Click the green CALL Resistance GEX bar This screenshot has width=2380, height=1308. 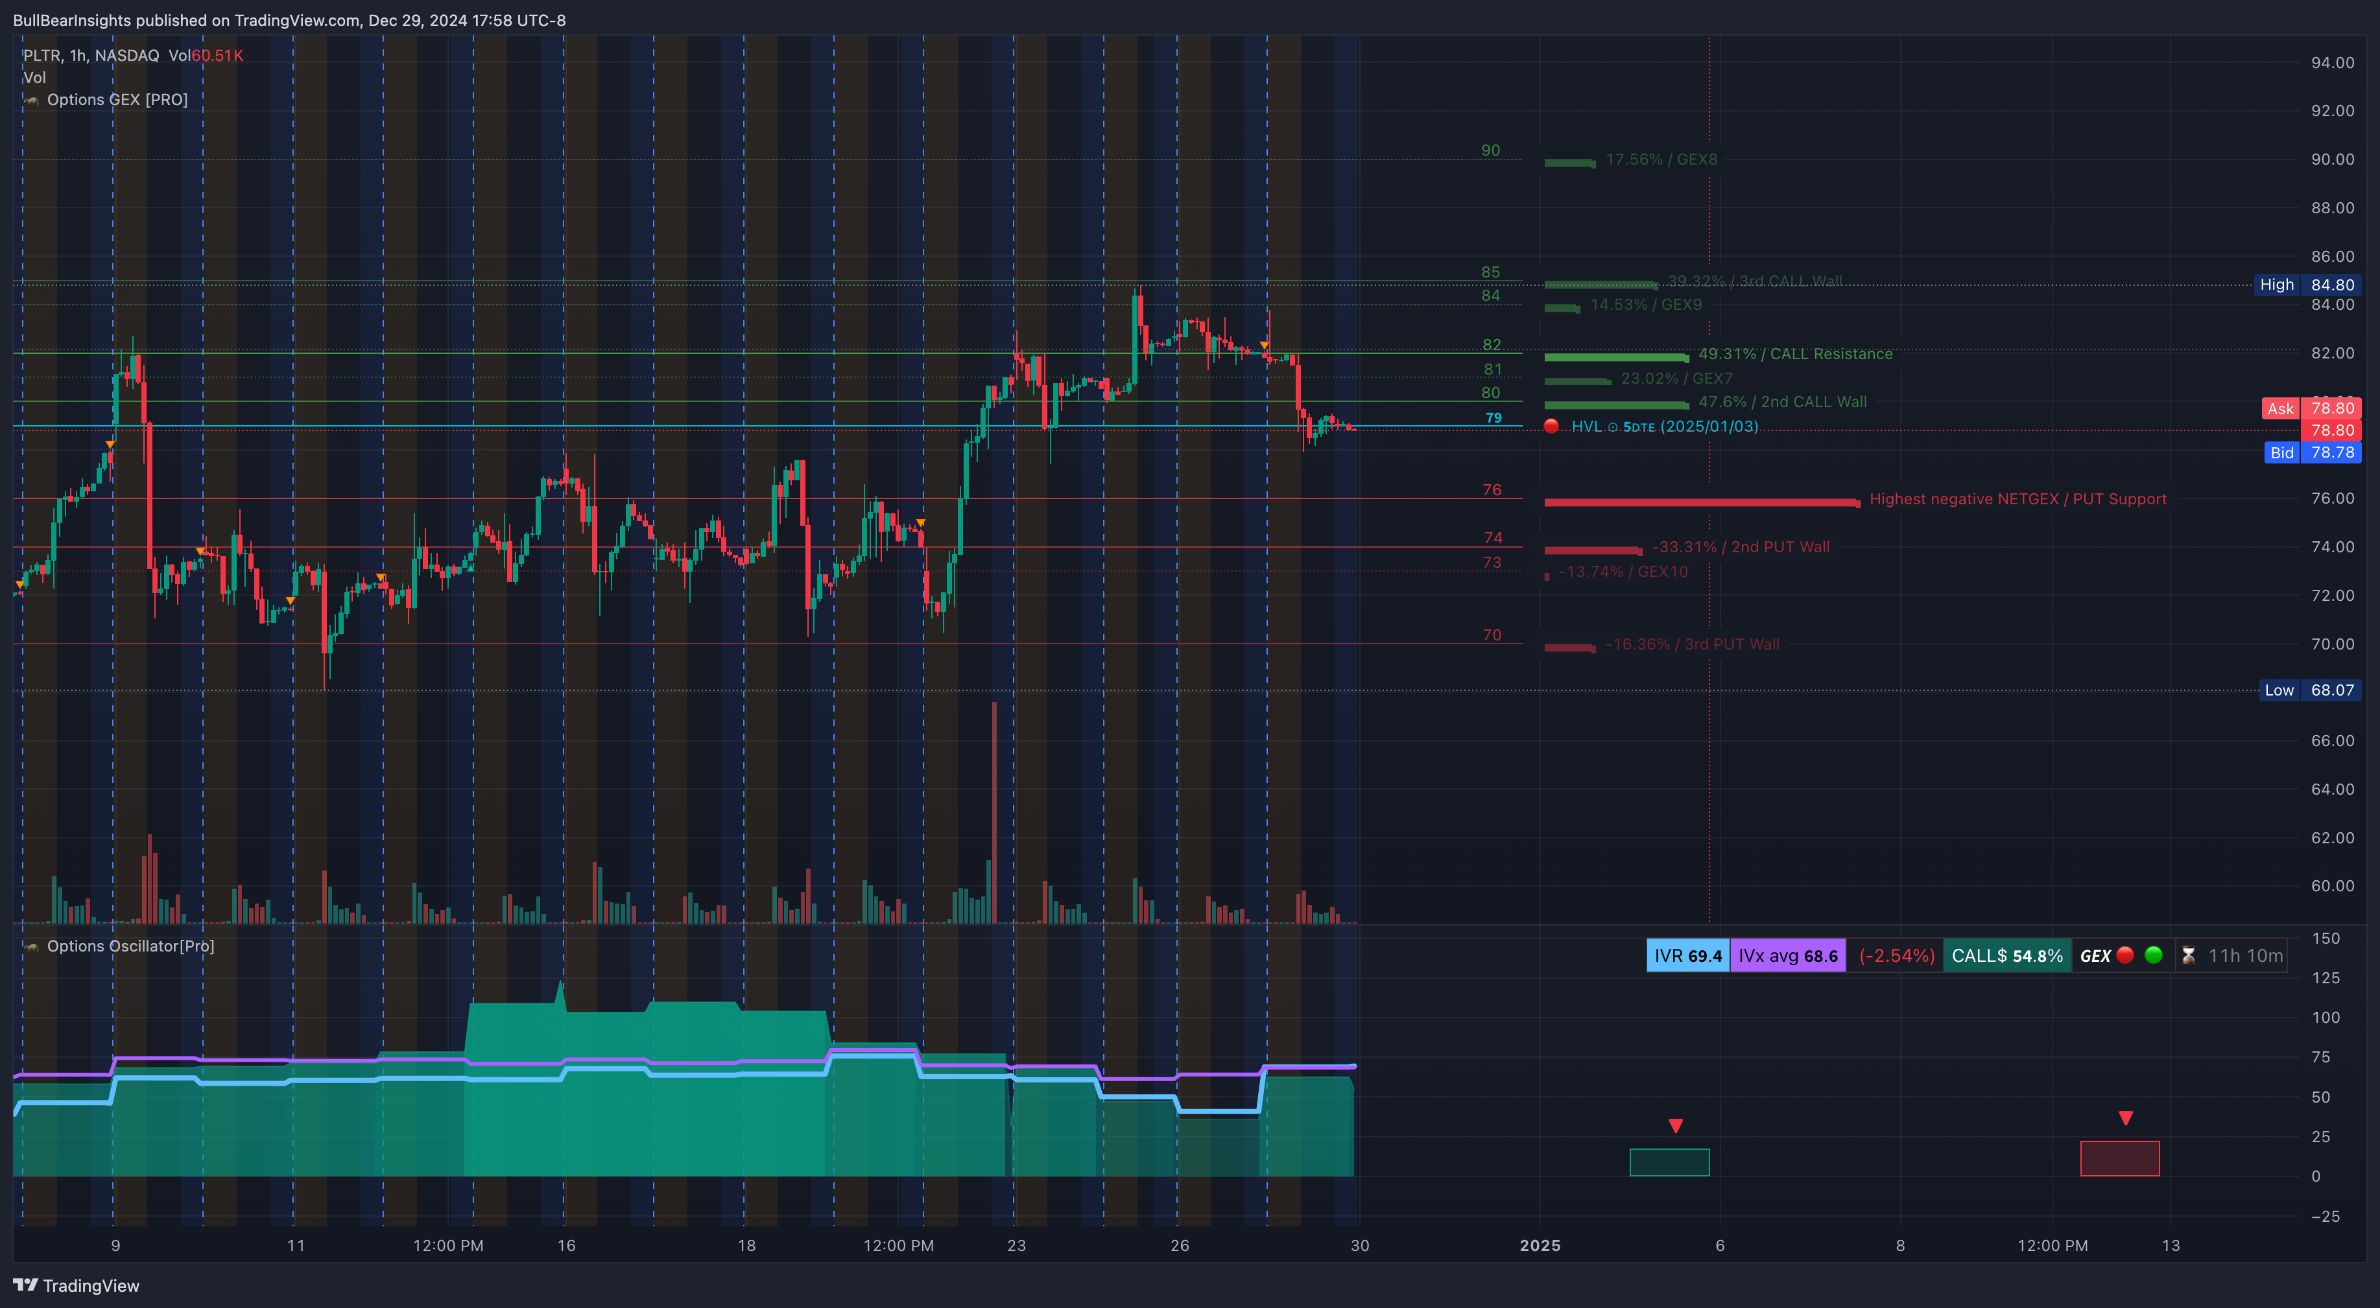pos(1617,358)
